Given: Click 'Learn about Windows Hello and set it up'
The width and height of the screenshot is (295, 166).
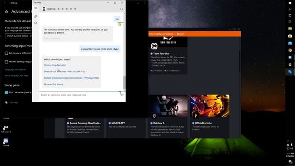Looking at the screenshot, I should (x=65, y=71).
